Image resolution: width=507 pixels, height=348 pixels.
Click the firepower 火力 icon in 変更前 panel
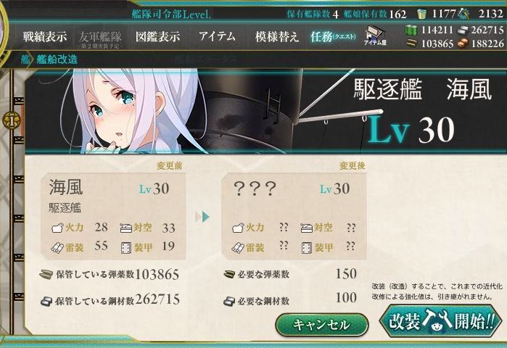(57, 228)
